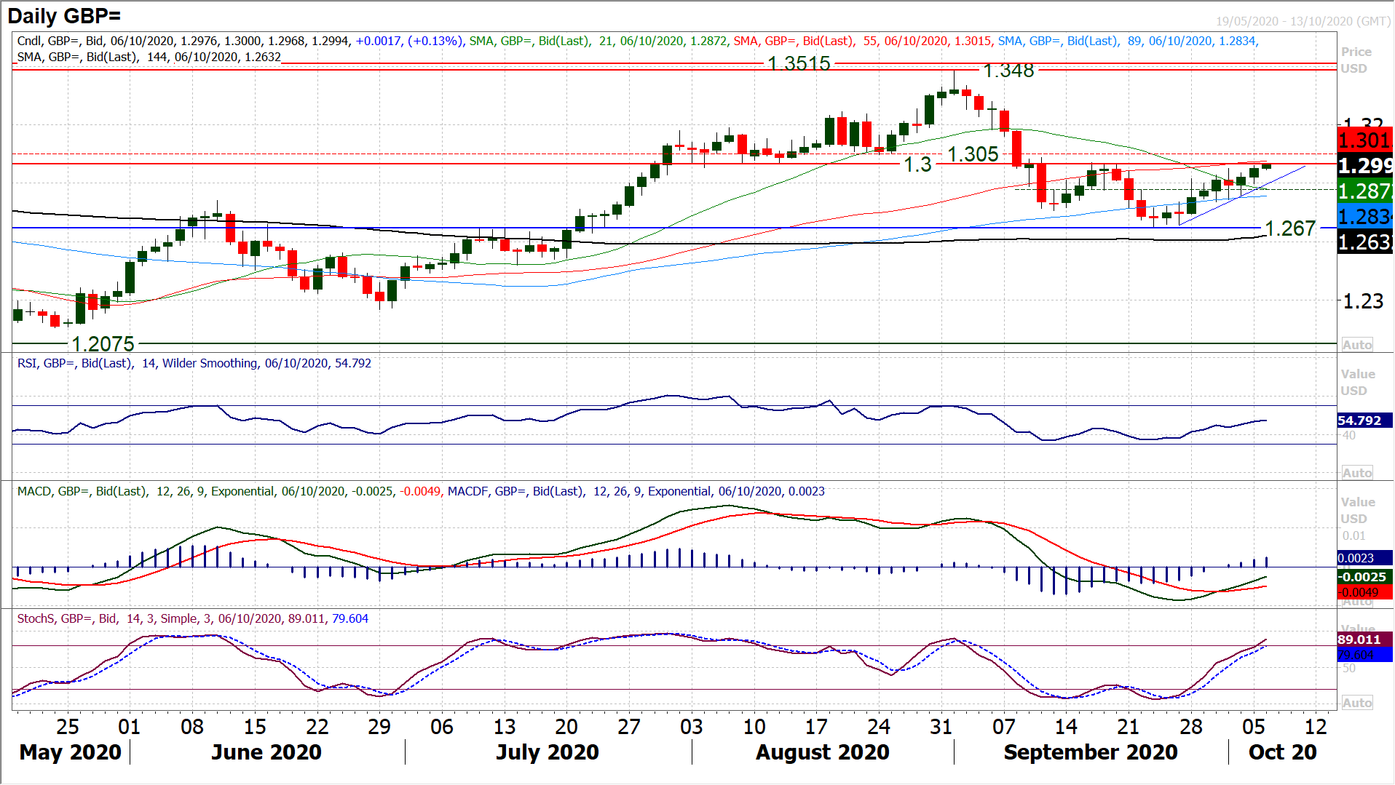Click the 1.23 price axis label
This screenshot has width=1395, height=785.
click(1363, 301)
